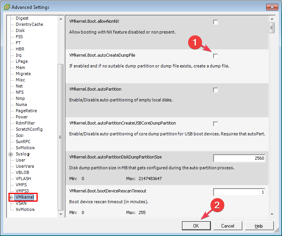Select the LPage tree item

22,61
